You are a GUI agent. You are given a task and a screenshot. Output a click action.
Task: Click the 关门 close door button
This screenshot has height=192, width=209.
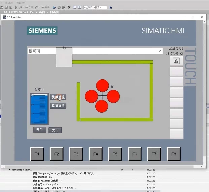[x=55, y=130]
